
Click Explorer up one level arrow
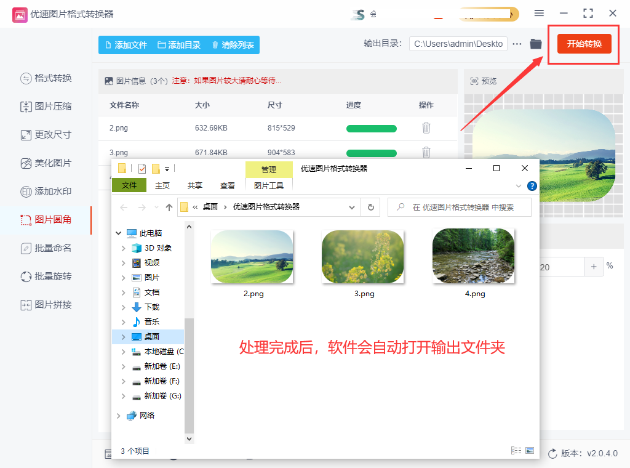[169, 208]
